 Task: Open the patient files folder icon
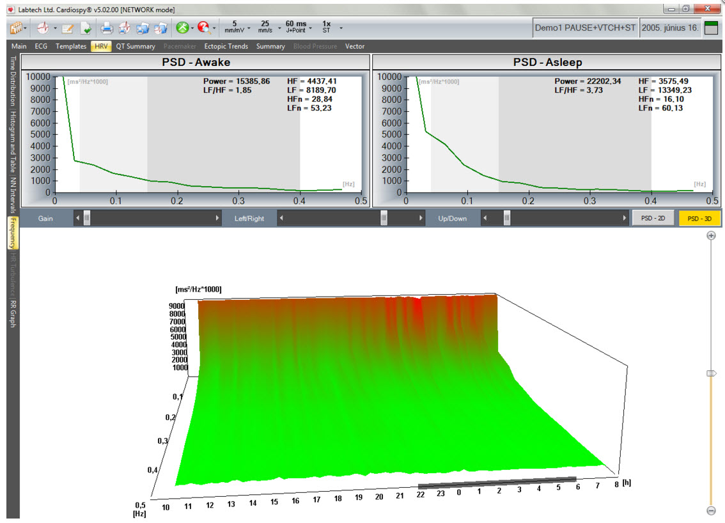pos(16,27)
